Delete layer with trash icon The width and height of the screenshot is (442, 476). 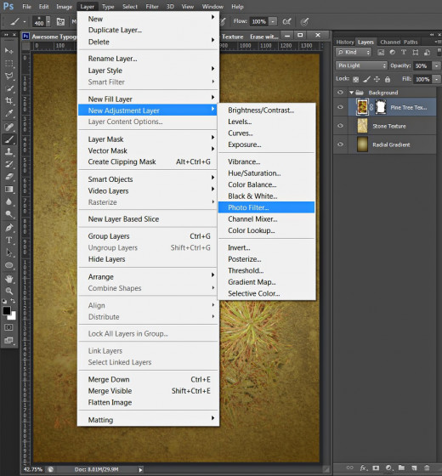pyautogui.click(x=427, y=467)
